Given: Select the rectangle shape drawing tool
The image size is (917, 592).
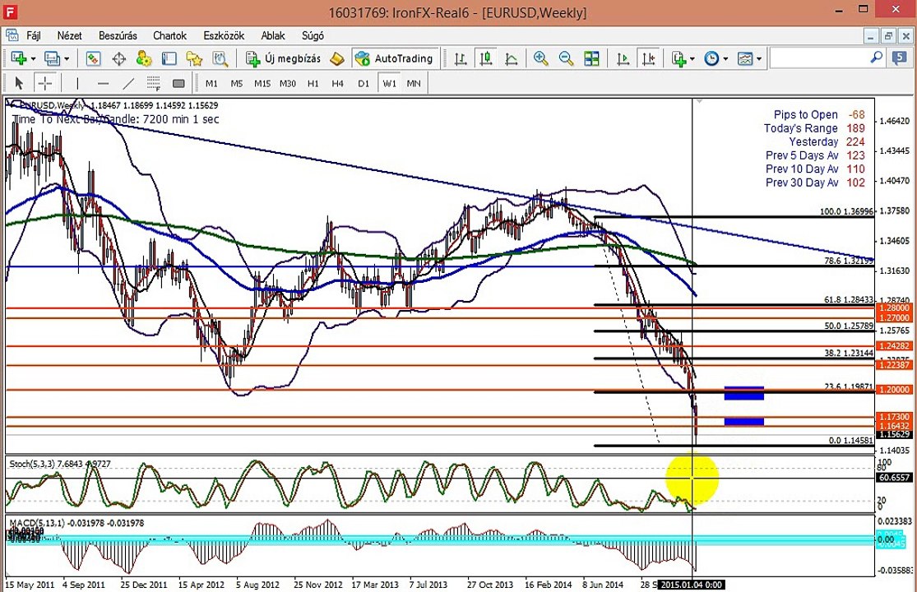Looking at the screenshot, I should tap(178, 84).
